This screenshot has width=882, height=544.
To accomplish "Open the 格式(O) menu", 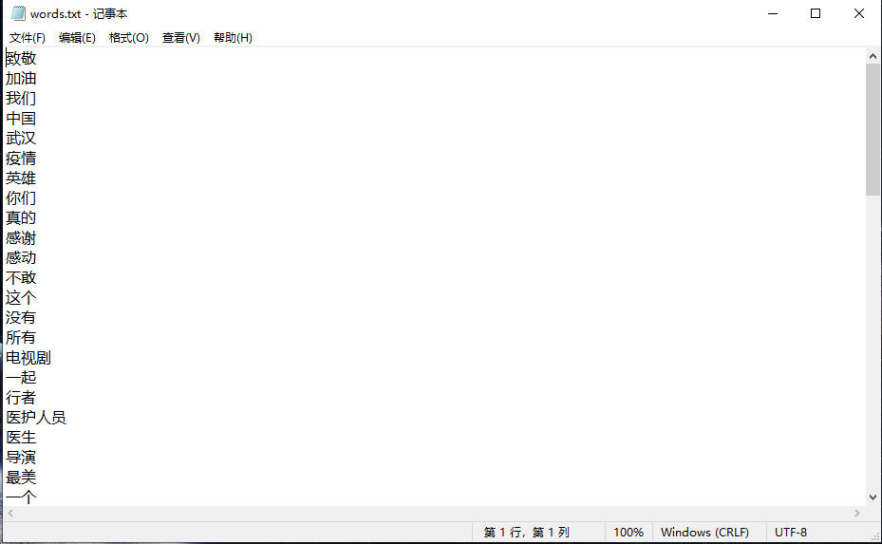I will 129,38.
